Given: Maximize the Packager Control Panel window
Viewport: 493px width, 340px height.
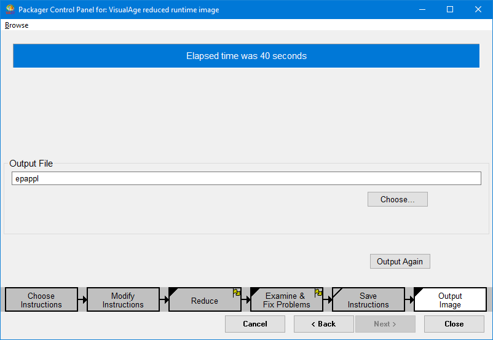Looking at the screenshot, I should [x=450, y=10].
